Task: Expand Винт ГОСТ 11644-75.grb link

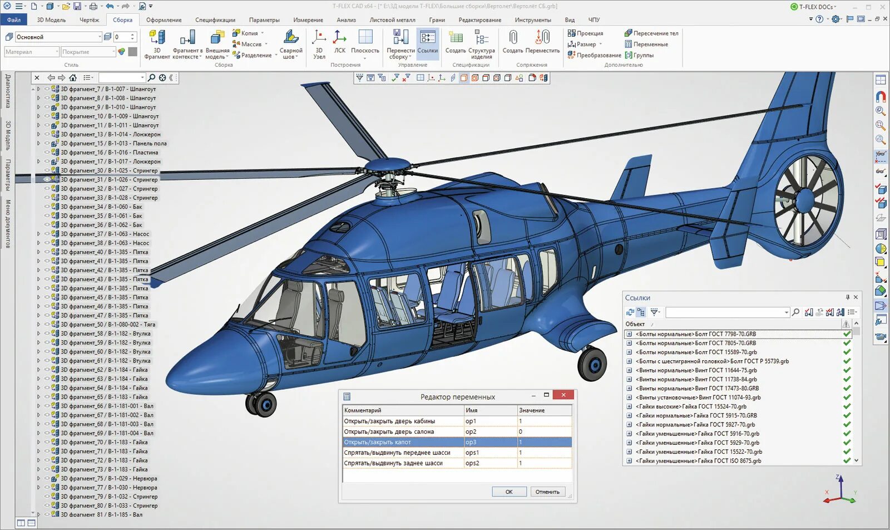Action: click(x=629, y=370)
